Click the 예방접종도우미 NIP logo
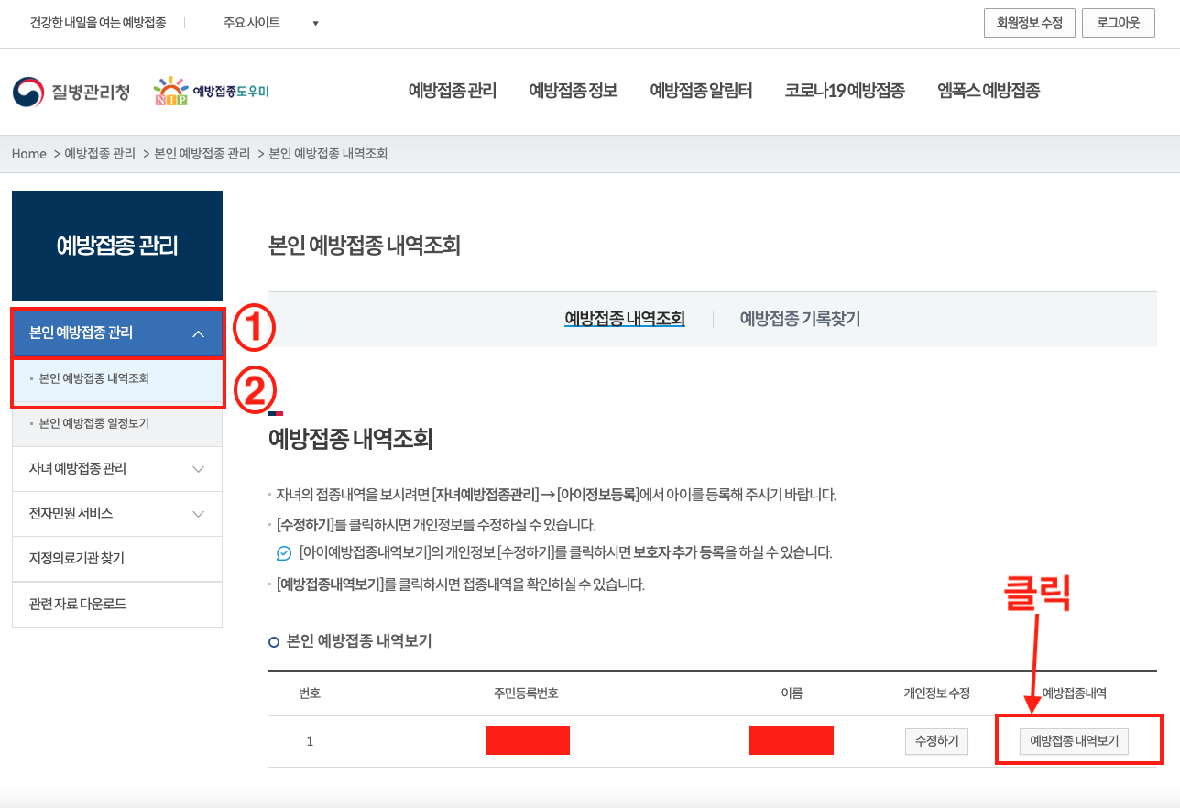This screenshot has height=808, width=1180. [211, 92]
